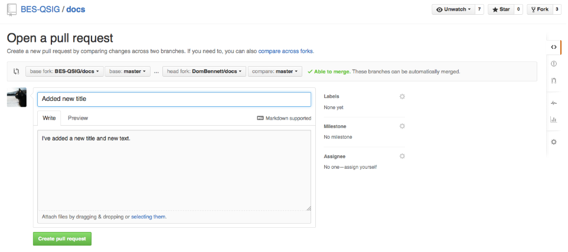Click the Markdown supported text

288,118
